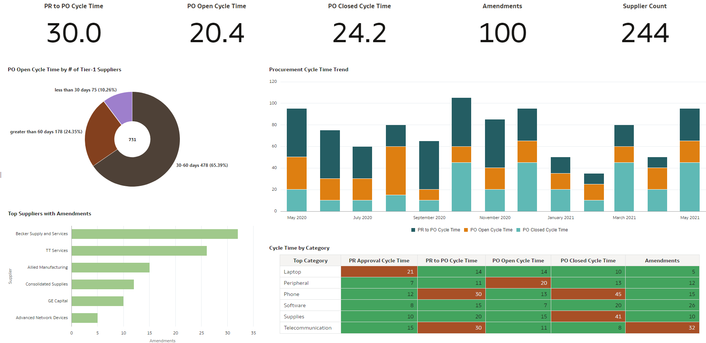Select the PO Closed Cycle Time KPI value 24.2
Screen dimensions: 706x343
pos(359,33)
